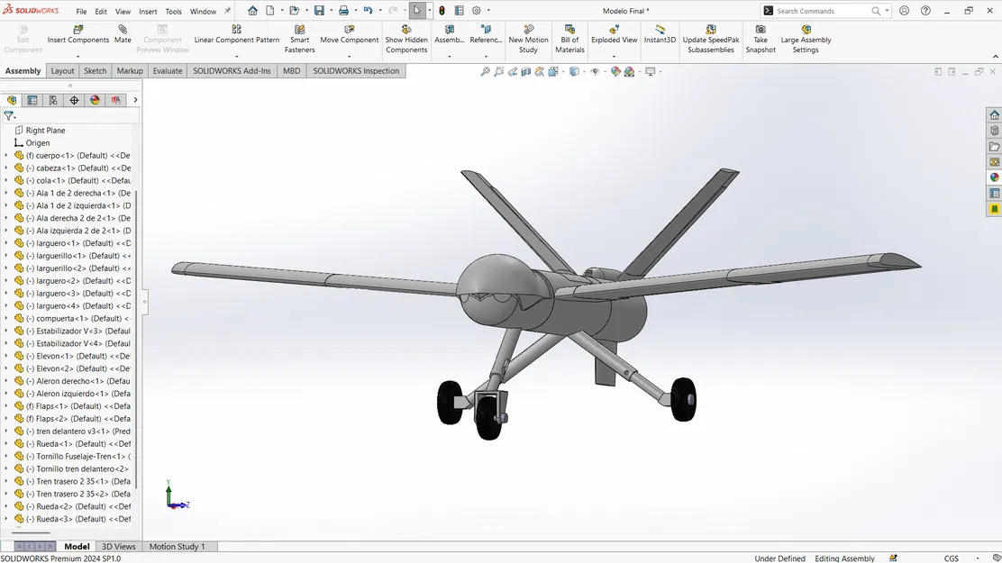Open the Tools menu

tap(173, 11)
